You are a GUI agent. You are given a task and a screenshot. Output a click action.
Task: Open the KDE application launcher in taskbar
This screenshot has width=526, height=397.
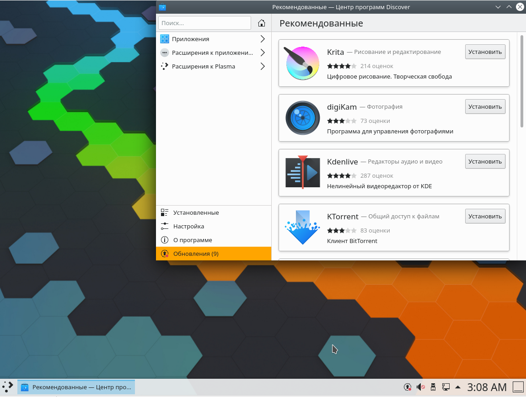point(7,387)
